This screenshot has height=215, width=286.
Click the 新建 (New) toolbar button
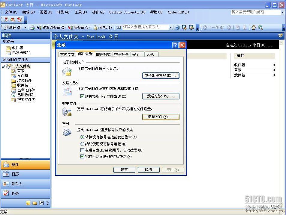click(13, 28)
